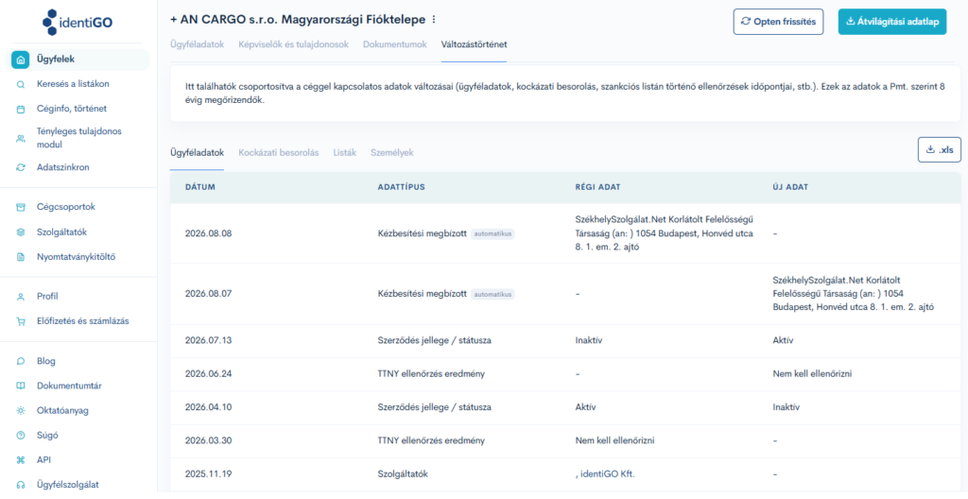968x499 pixels.
Task: Click the company name heading AN CARGO s.r.o.
Action: (298, 20)
